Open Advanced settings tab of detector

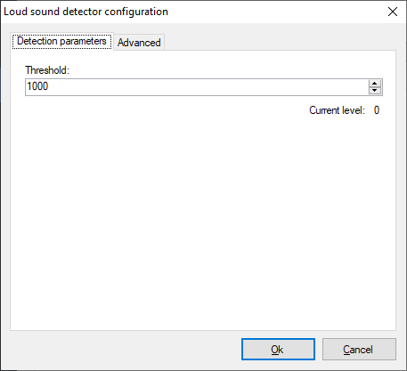point(139,43)
